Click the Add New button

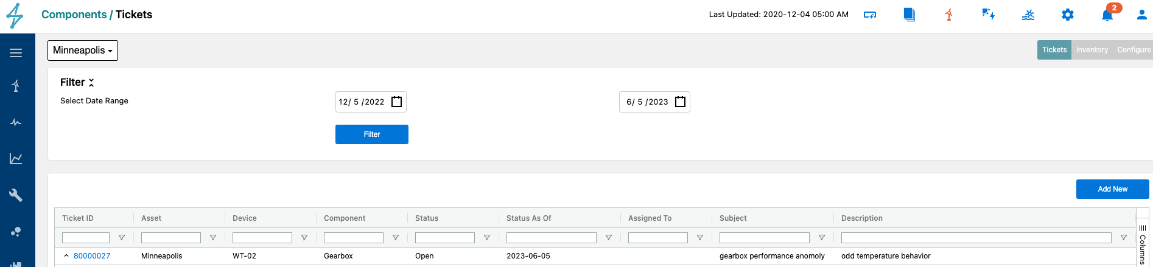(1112, 189)
